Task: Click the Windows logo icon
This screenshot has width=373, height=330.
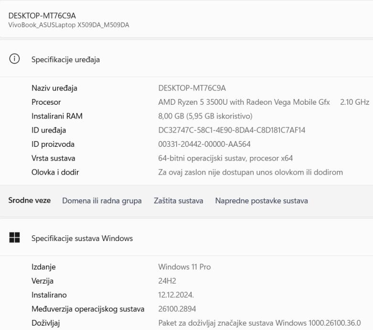Action: [15, 238]
